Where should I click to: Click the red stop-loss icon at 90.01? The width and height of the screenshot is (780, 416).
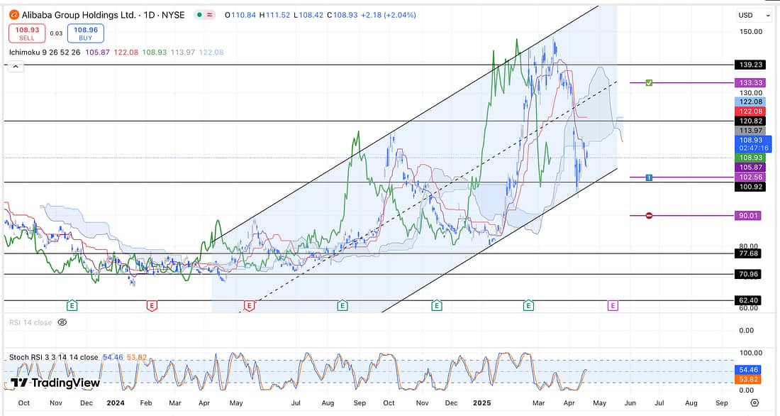tap(649, 215)
